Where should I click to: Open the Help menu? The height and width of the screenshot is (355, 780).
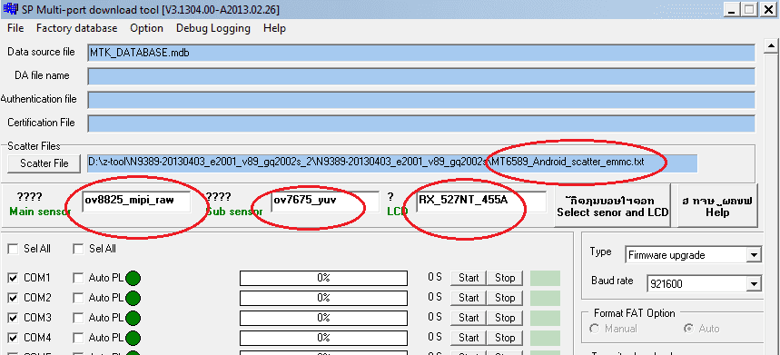coord(274,28)
